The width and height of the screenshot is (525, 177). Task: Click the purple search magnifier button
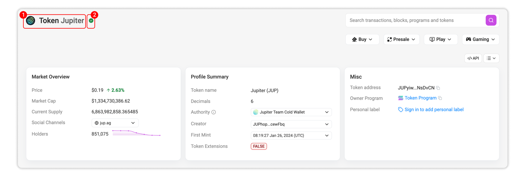pyautogui.click(x=491, y=20)
